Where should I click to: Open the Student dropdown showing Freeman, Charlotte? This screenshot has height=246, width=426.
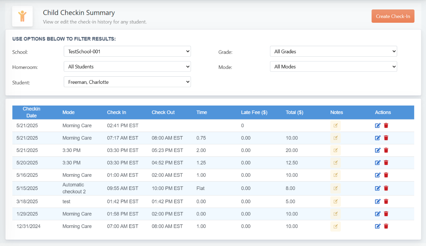tap(127, 82)
